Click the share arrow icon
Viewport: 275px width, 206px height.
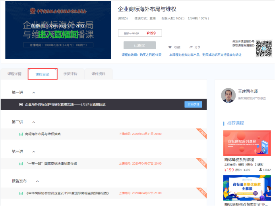191,47
